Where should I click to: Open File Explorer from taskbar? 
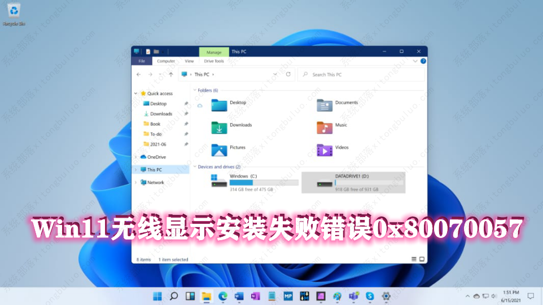click(207, 296)
